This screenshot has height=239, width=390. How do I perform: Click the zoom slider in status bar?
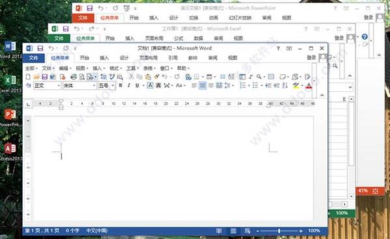[x=279, y=231]
